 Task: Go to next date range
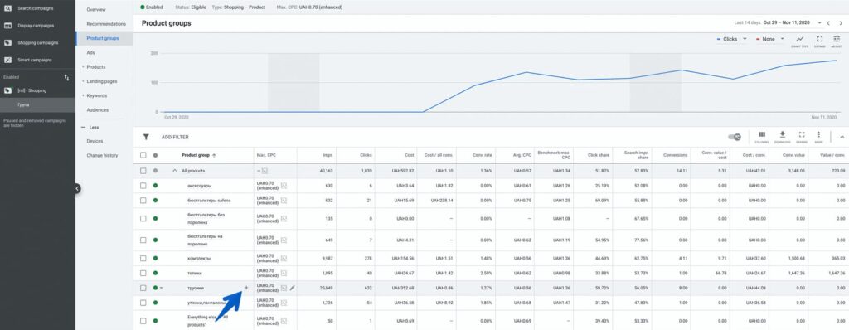(841, 23)
